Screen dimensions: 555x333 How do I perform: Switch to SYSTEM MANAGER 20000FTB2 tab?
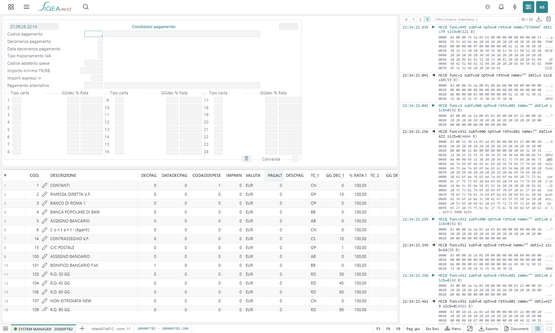[43, 329]
